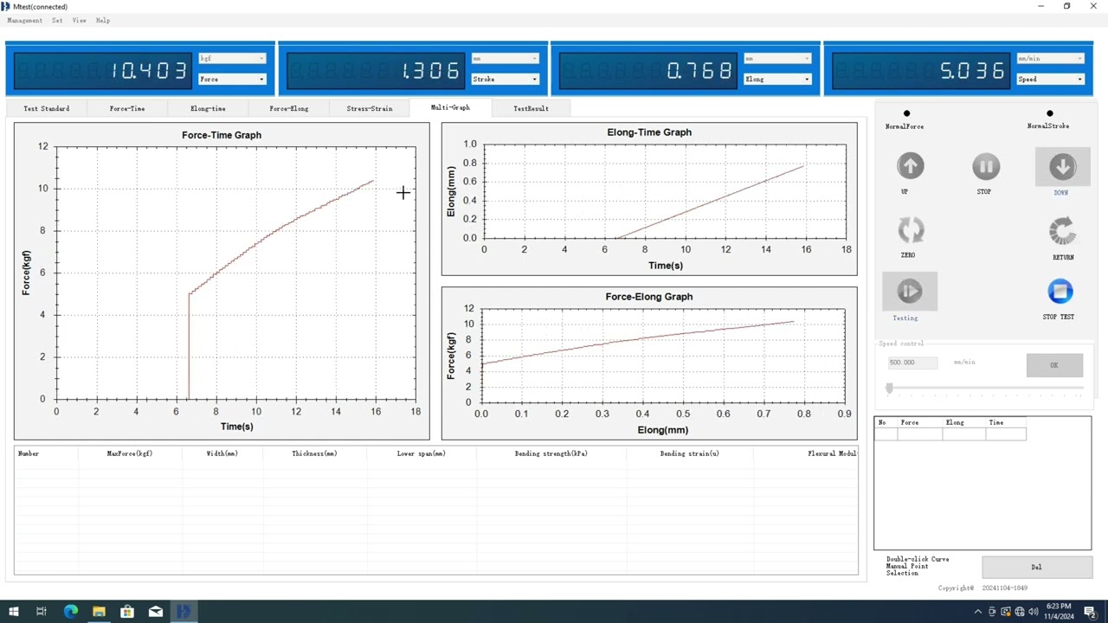
Task: Click the MaxForce(kgf) column header
Action: tap(130, 453)
